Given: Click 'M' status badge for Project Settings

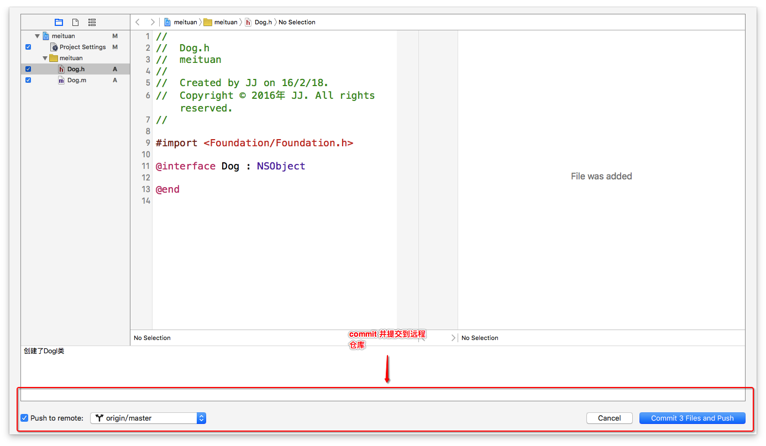Looking at the screenshot, I should (x=115, y=47).
